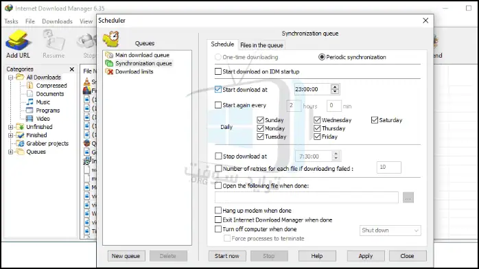Click the Apply button

[366, 256]
